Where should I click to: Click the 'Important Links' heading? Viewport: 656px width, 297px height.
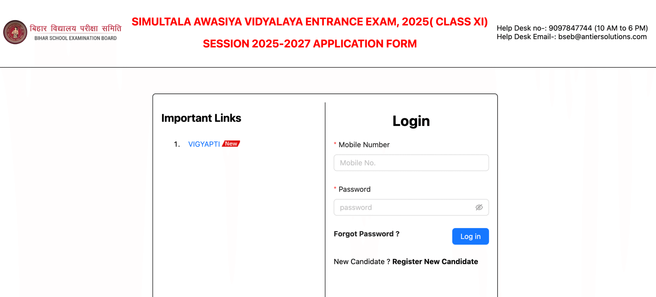click(201, 118)
